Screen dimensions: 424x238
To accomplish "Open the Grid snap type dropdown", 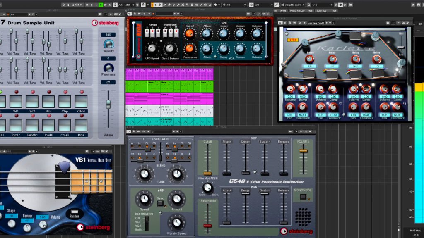I will 263,5.
